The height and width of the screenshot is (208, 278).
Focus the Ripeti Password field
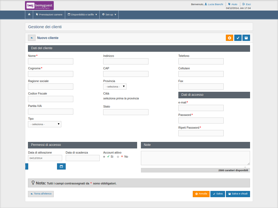[201, 133]
